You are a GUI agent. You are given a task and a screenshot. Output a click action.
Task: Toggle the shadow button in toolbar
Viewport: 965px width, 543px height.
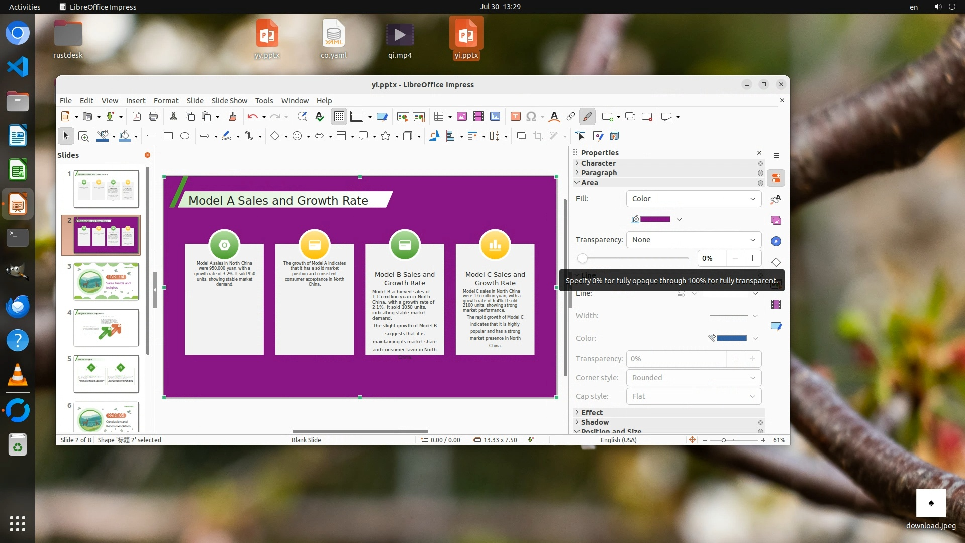tap(521, 136)
